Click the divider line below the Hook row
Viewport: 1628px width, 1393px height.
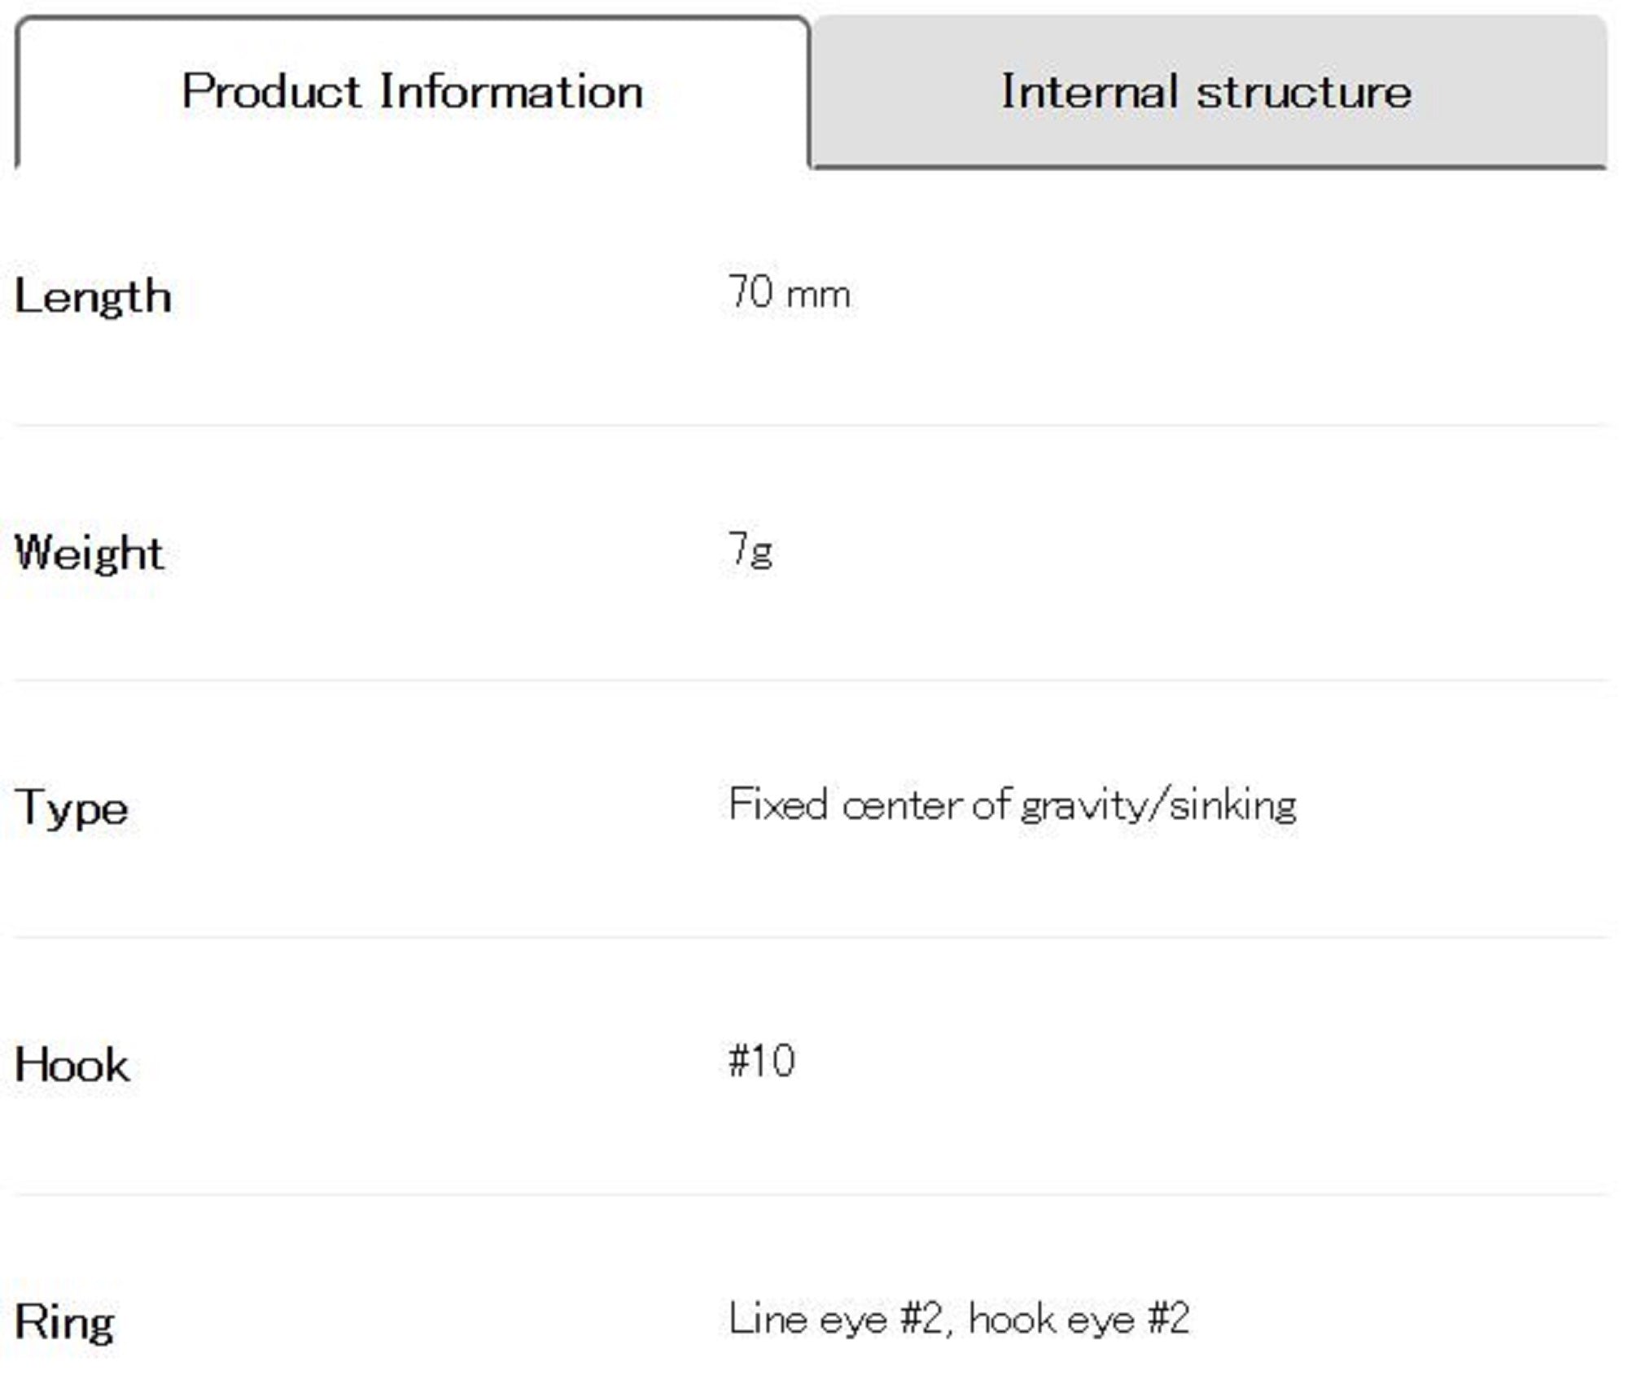point(811,1194)
